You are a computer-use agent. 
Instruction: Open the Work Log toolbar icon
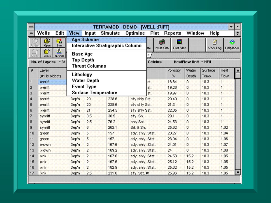tap(215, 45)
